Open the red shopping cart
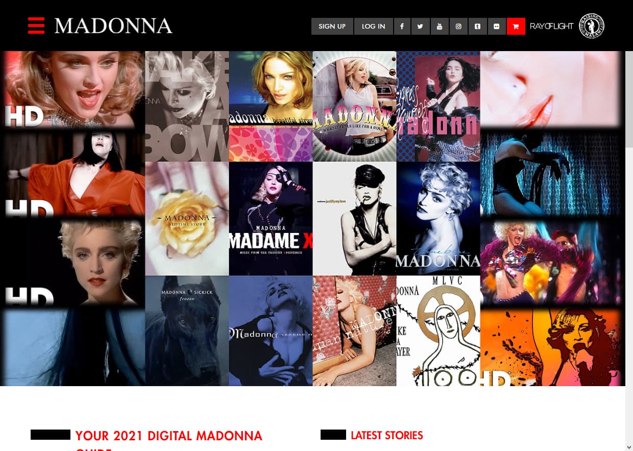 click(516, 27)
